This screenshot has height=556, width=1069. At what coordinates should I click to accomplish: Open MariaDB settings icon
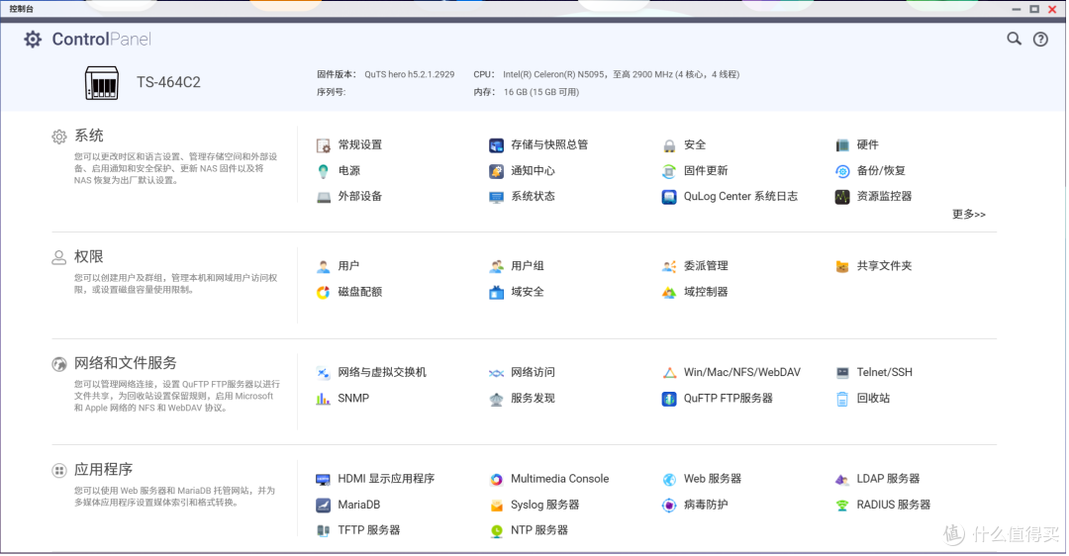323,505
